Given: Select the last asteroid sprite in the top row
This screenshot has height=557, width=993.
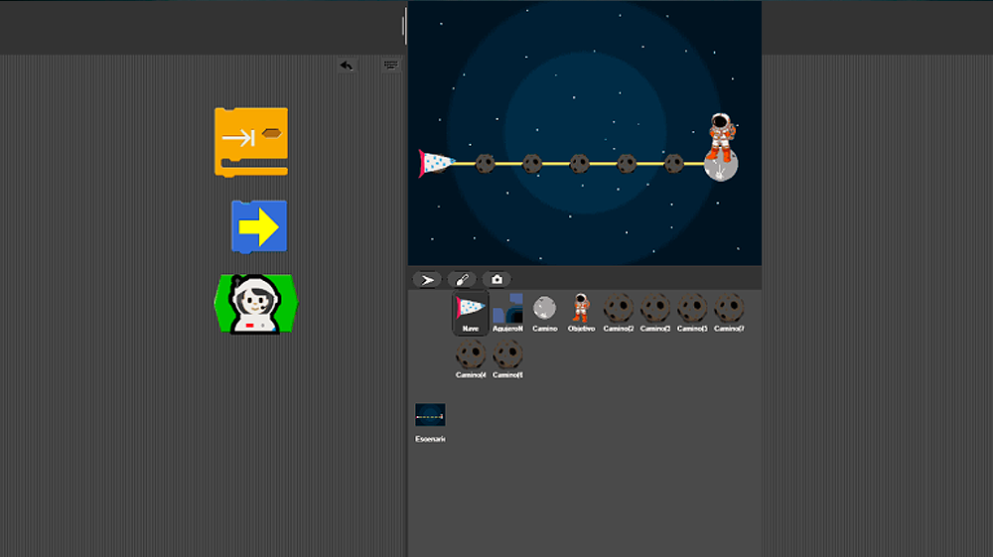Looking at the screenshot, I should pyautogui.click(x=729, y=310).
